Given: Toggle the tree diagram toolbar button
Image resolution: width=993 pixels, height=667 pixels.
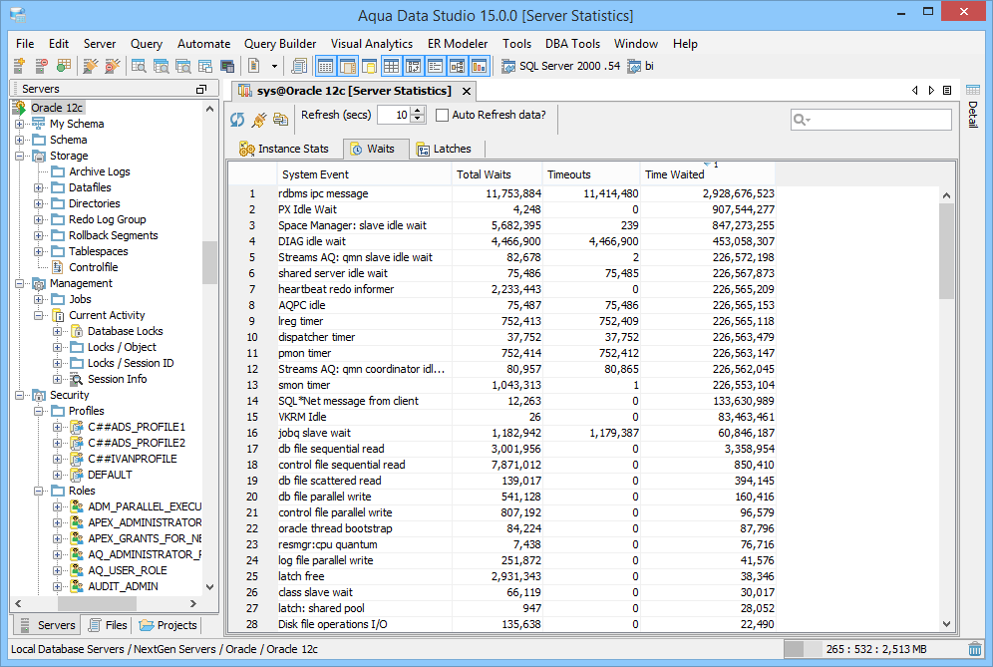Looking at the screenshot, I should [x=458, y=66].
